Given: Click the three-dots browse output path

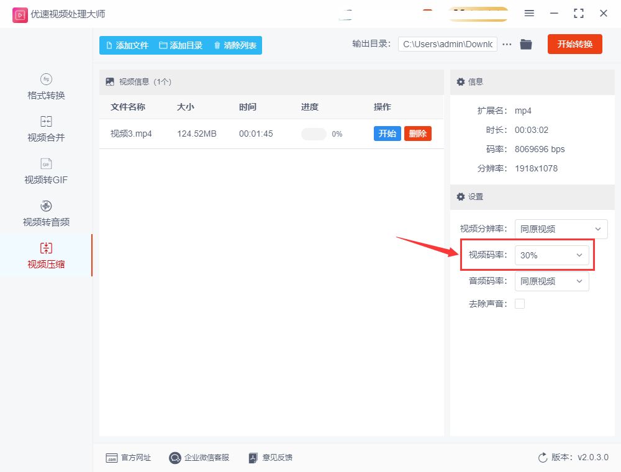Looking at the screenshot, I should [x=507, y=44].
